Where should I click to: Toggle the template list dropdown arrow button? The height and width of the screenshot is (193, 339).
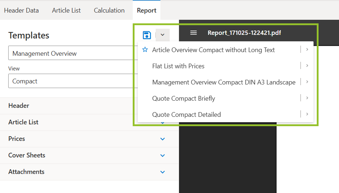[x=163, y=35]
